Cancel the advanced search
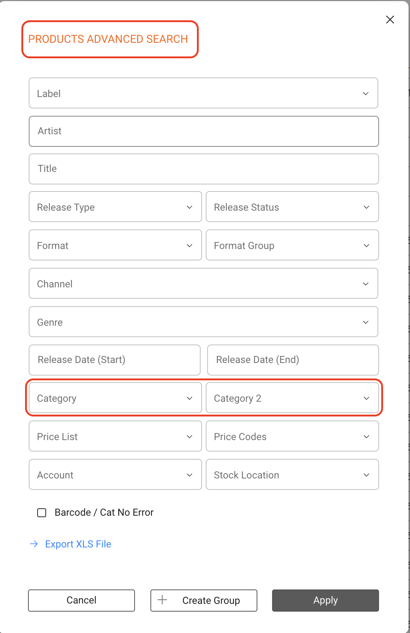The height and width of the screenshot is (633, 410). tap(81, 600)
